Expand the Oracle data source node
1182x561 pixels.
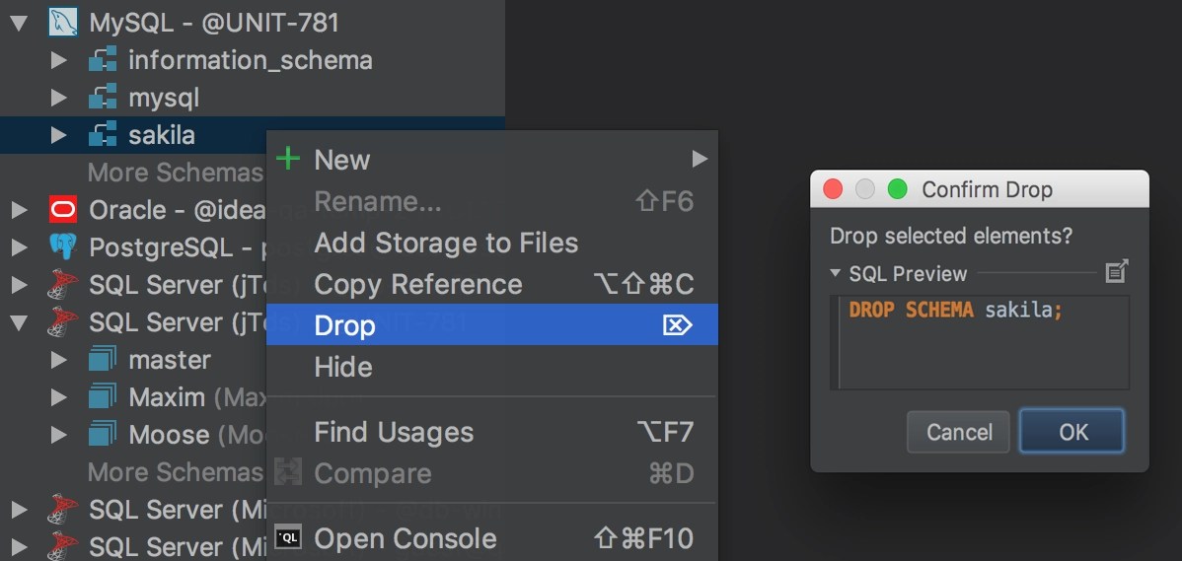(x=19, y=210)
